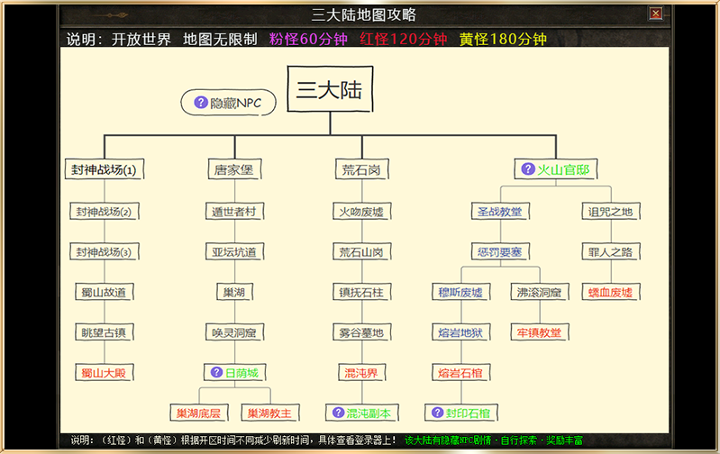The height and width of the screenshot is (454, 720).
Task: Select the 唐家堡 map node
Action: (233, 169)
